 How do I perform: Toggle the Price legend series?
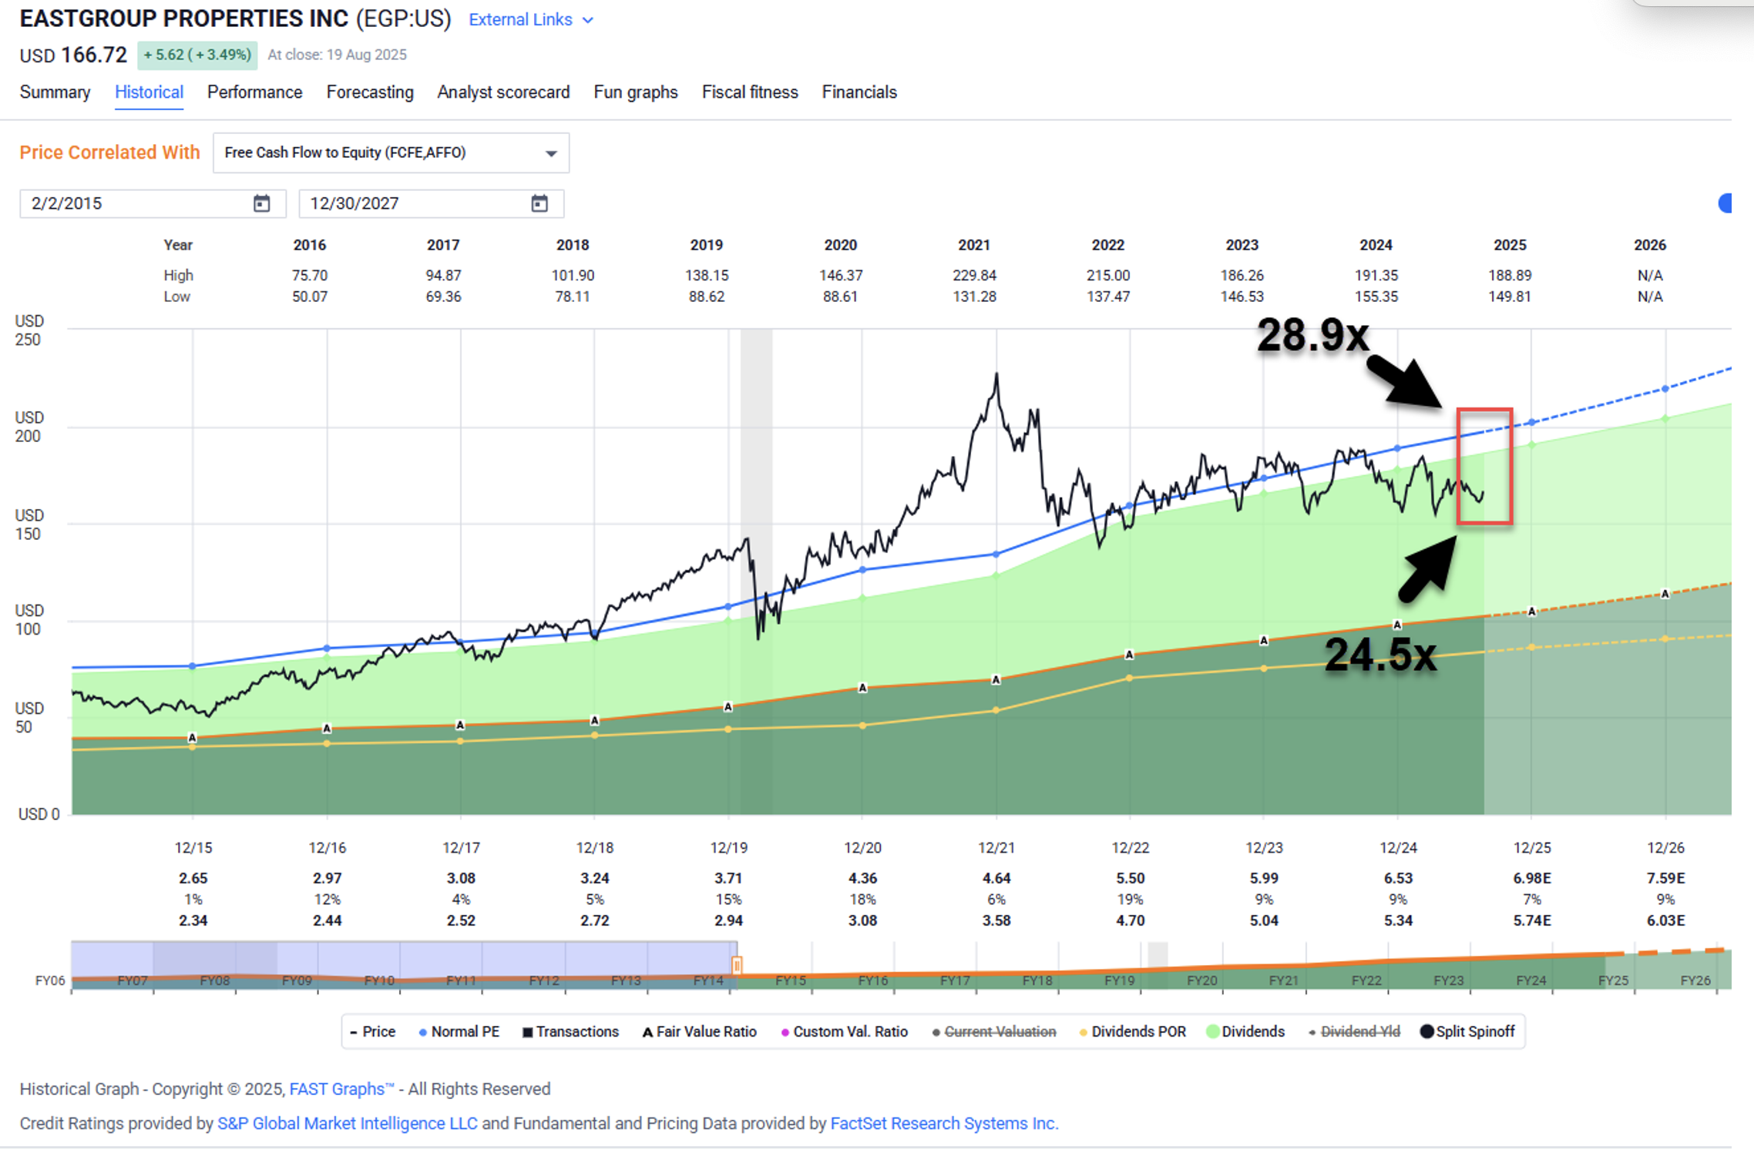coord(372,1031)
